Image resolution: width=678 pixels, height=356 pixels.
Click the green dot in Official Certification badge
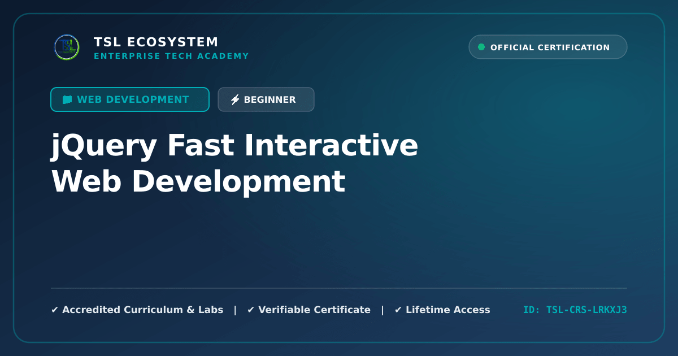[481, 47]
